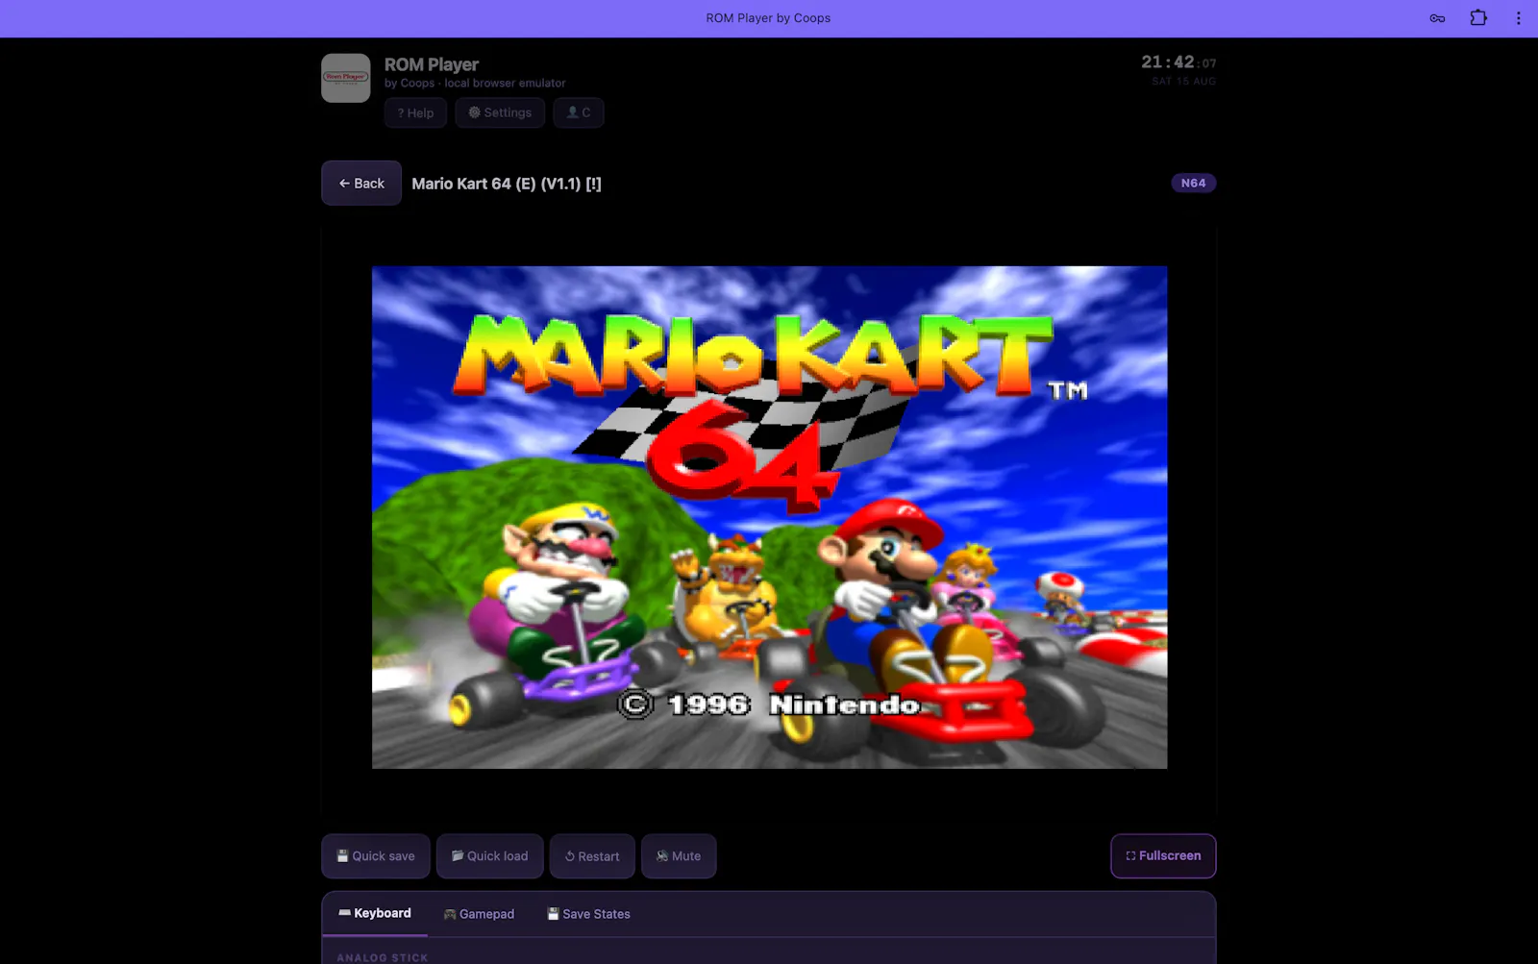Image resolution: width=1538 pixels, height=964 pixels.
Task: Click the N64 platform badge
Action: [1193, 183]
